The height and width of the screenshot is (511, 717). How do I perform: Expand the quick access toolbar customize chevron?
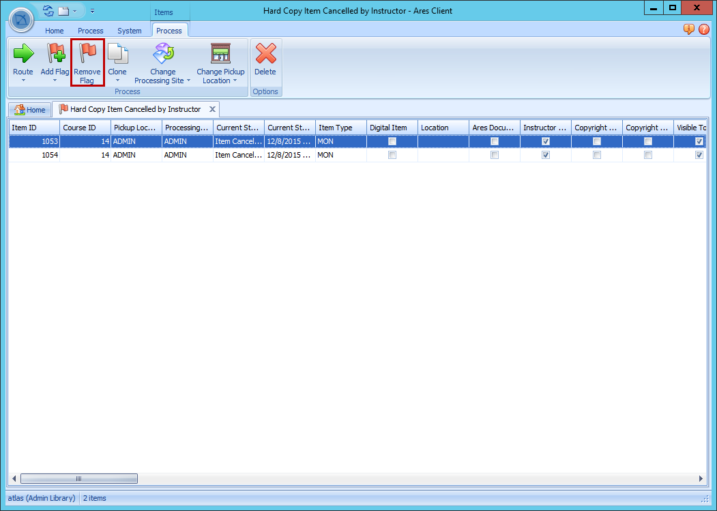point(91,11)
